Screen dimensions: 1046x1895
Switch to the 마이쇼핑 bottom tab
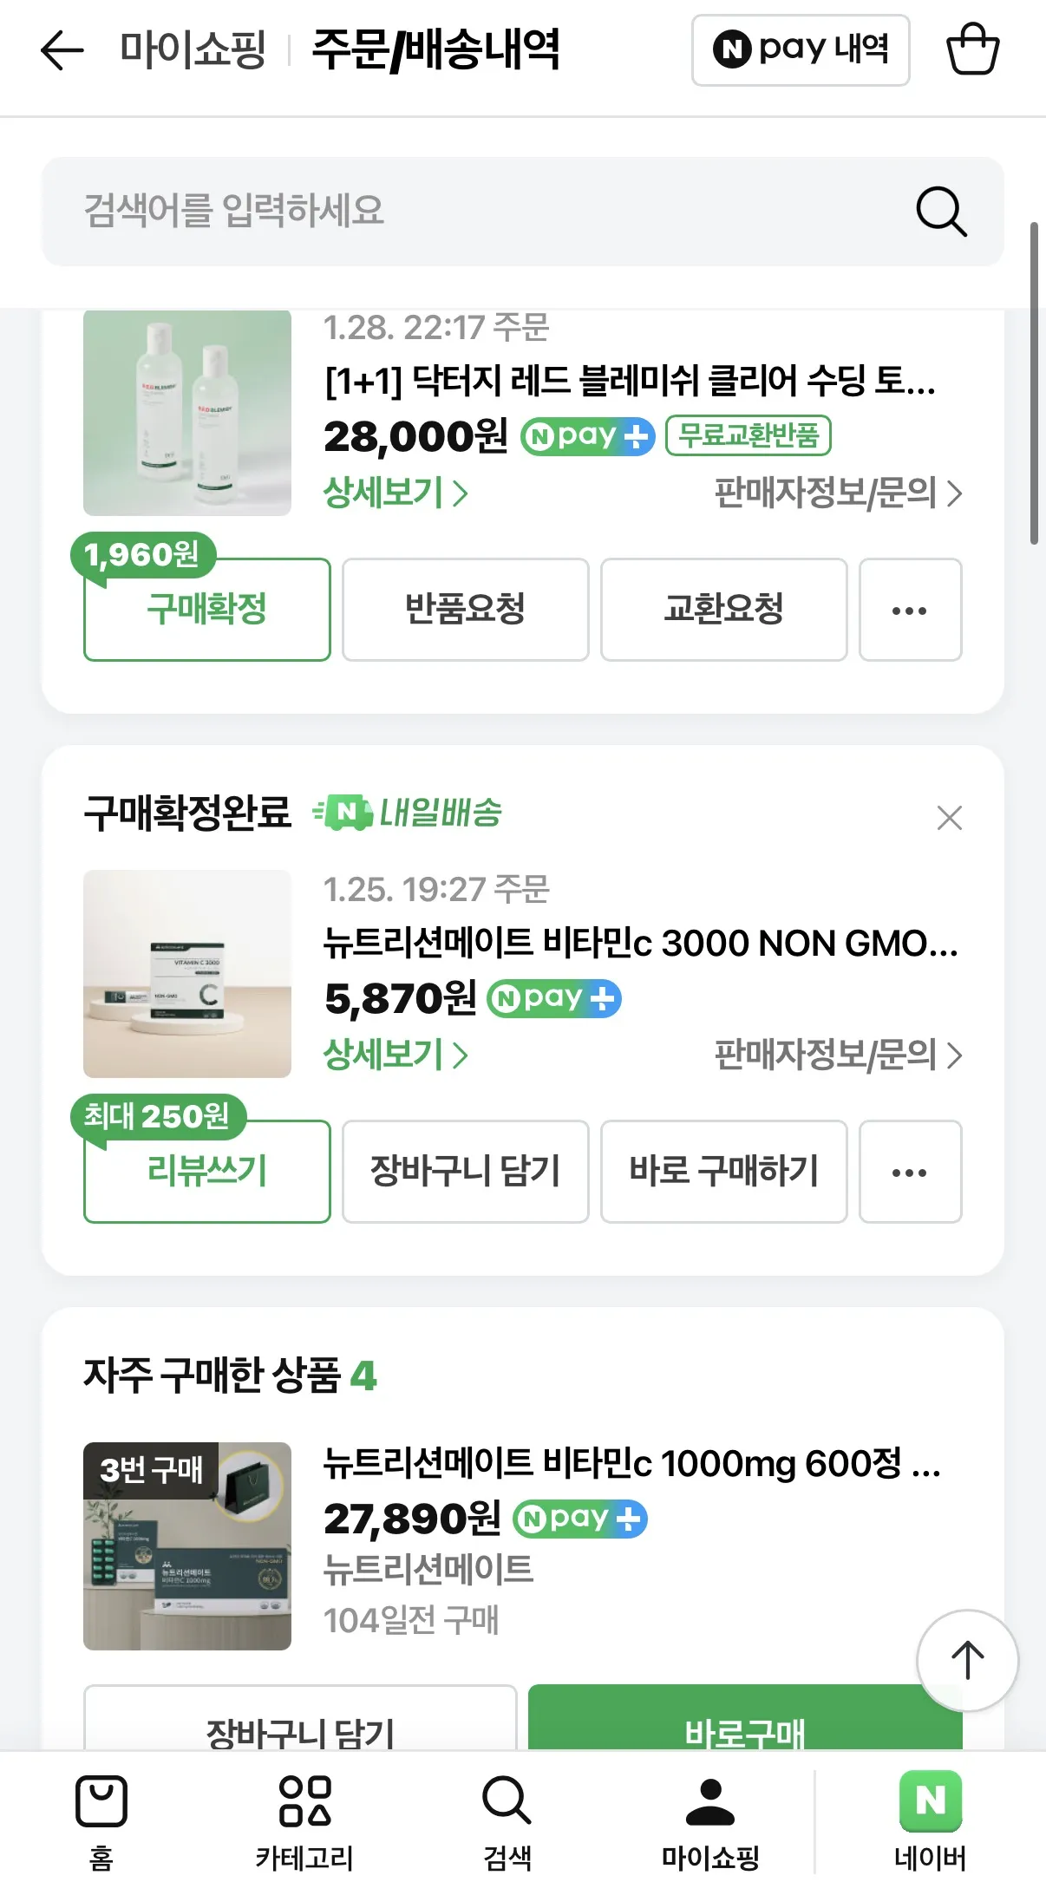coord(710,1819)
